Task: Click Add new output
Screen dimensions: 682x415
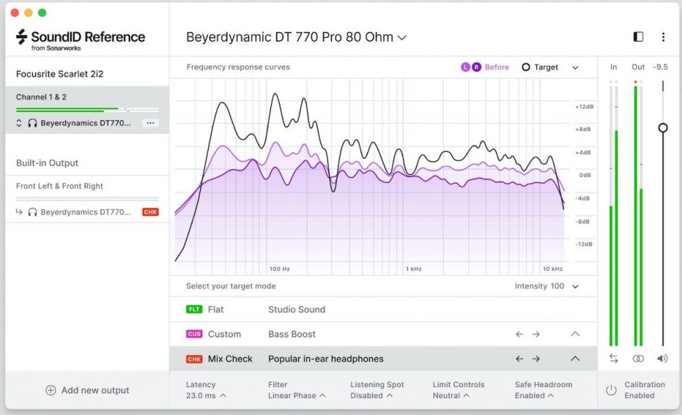Action: (x=87, y=390)
